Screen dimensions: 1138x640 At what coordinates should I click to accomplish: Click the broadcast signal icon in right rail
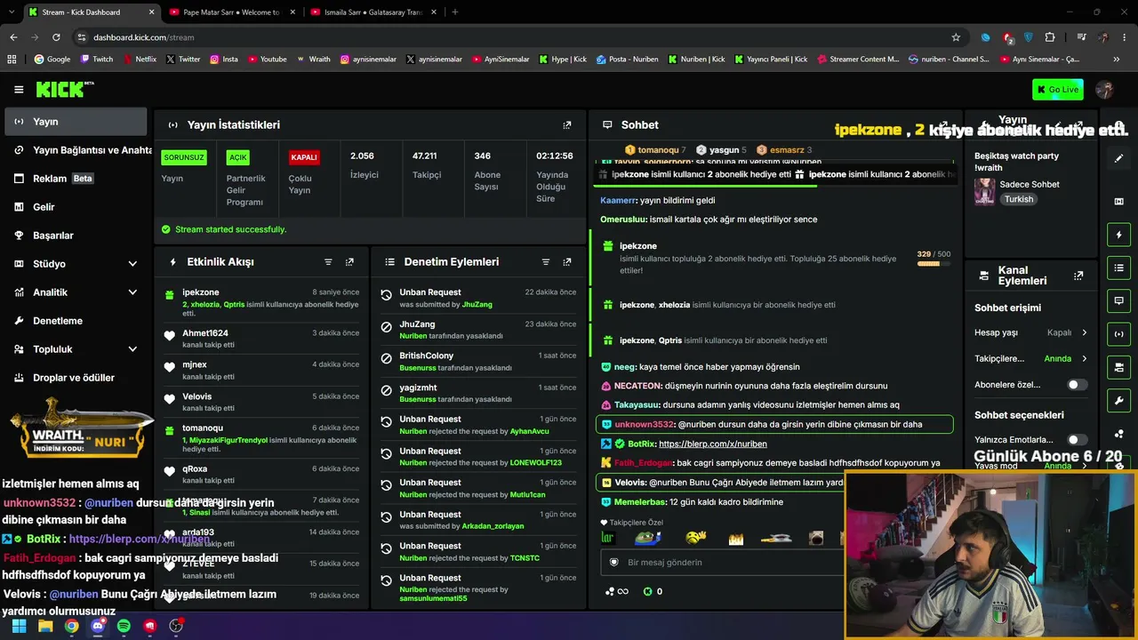pyautogui.click(x=1119, y=334)
